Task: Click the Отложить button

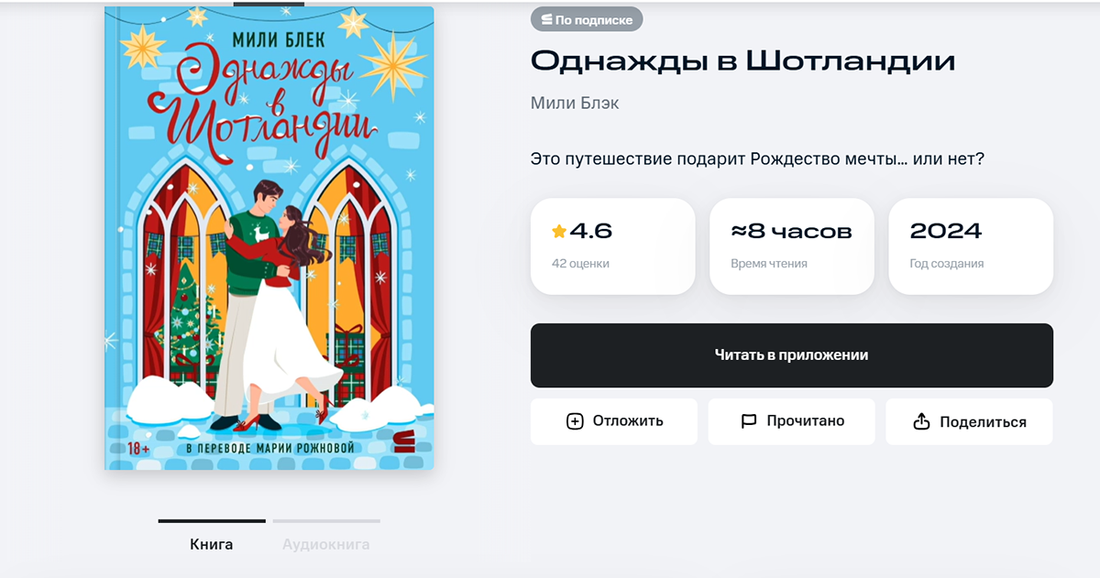Action: point(614,421)
